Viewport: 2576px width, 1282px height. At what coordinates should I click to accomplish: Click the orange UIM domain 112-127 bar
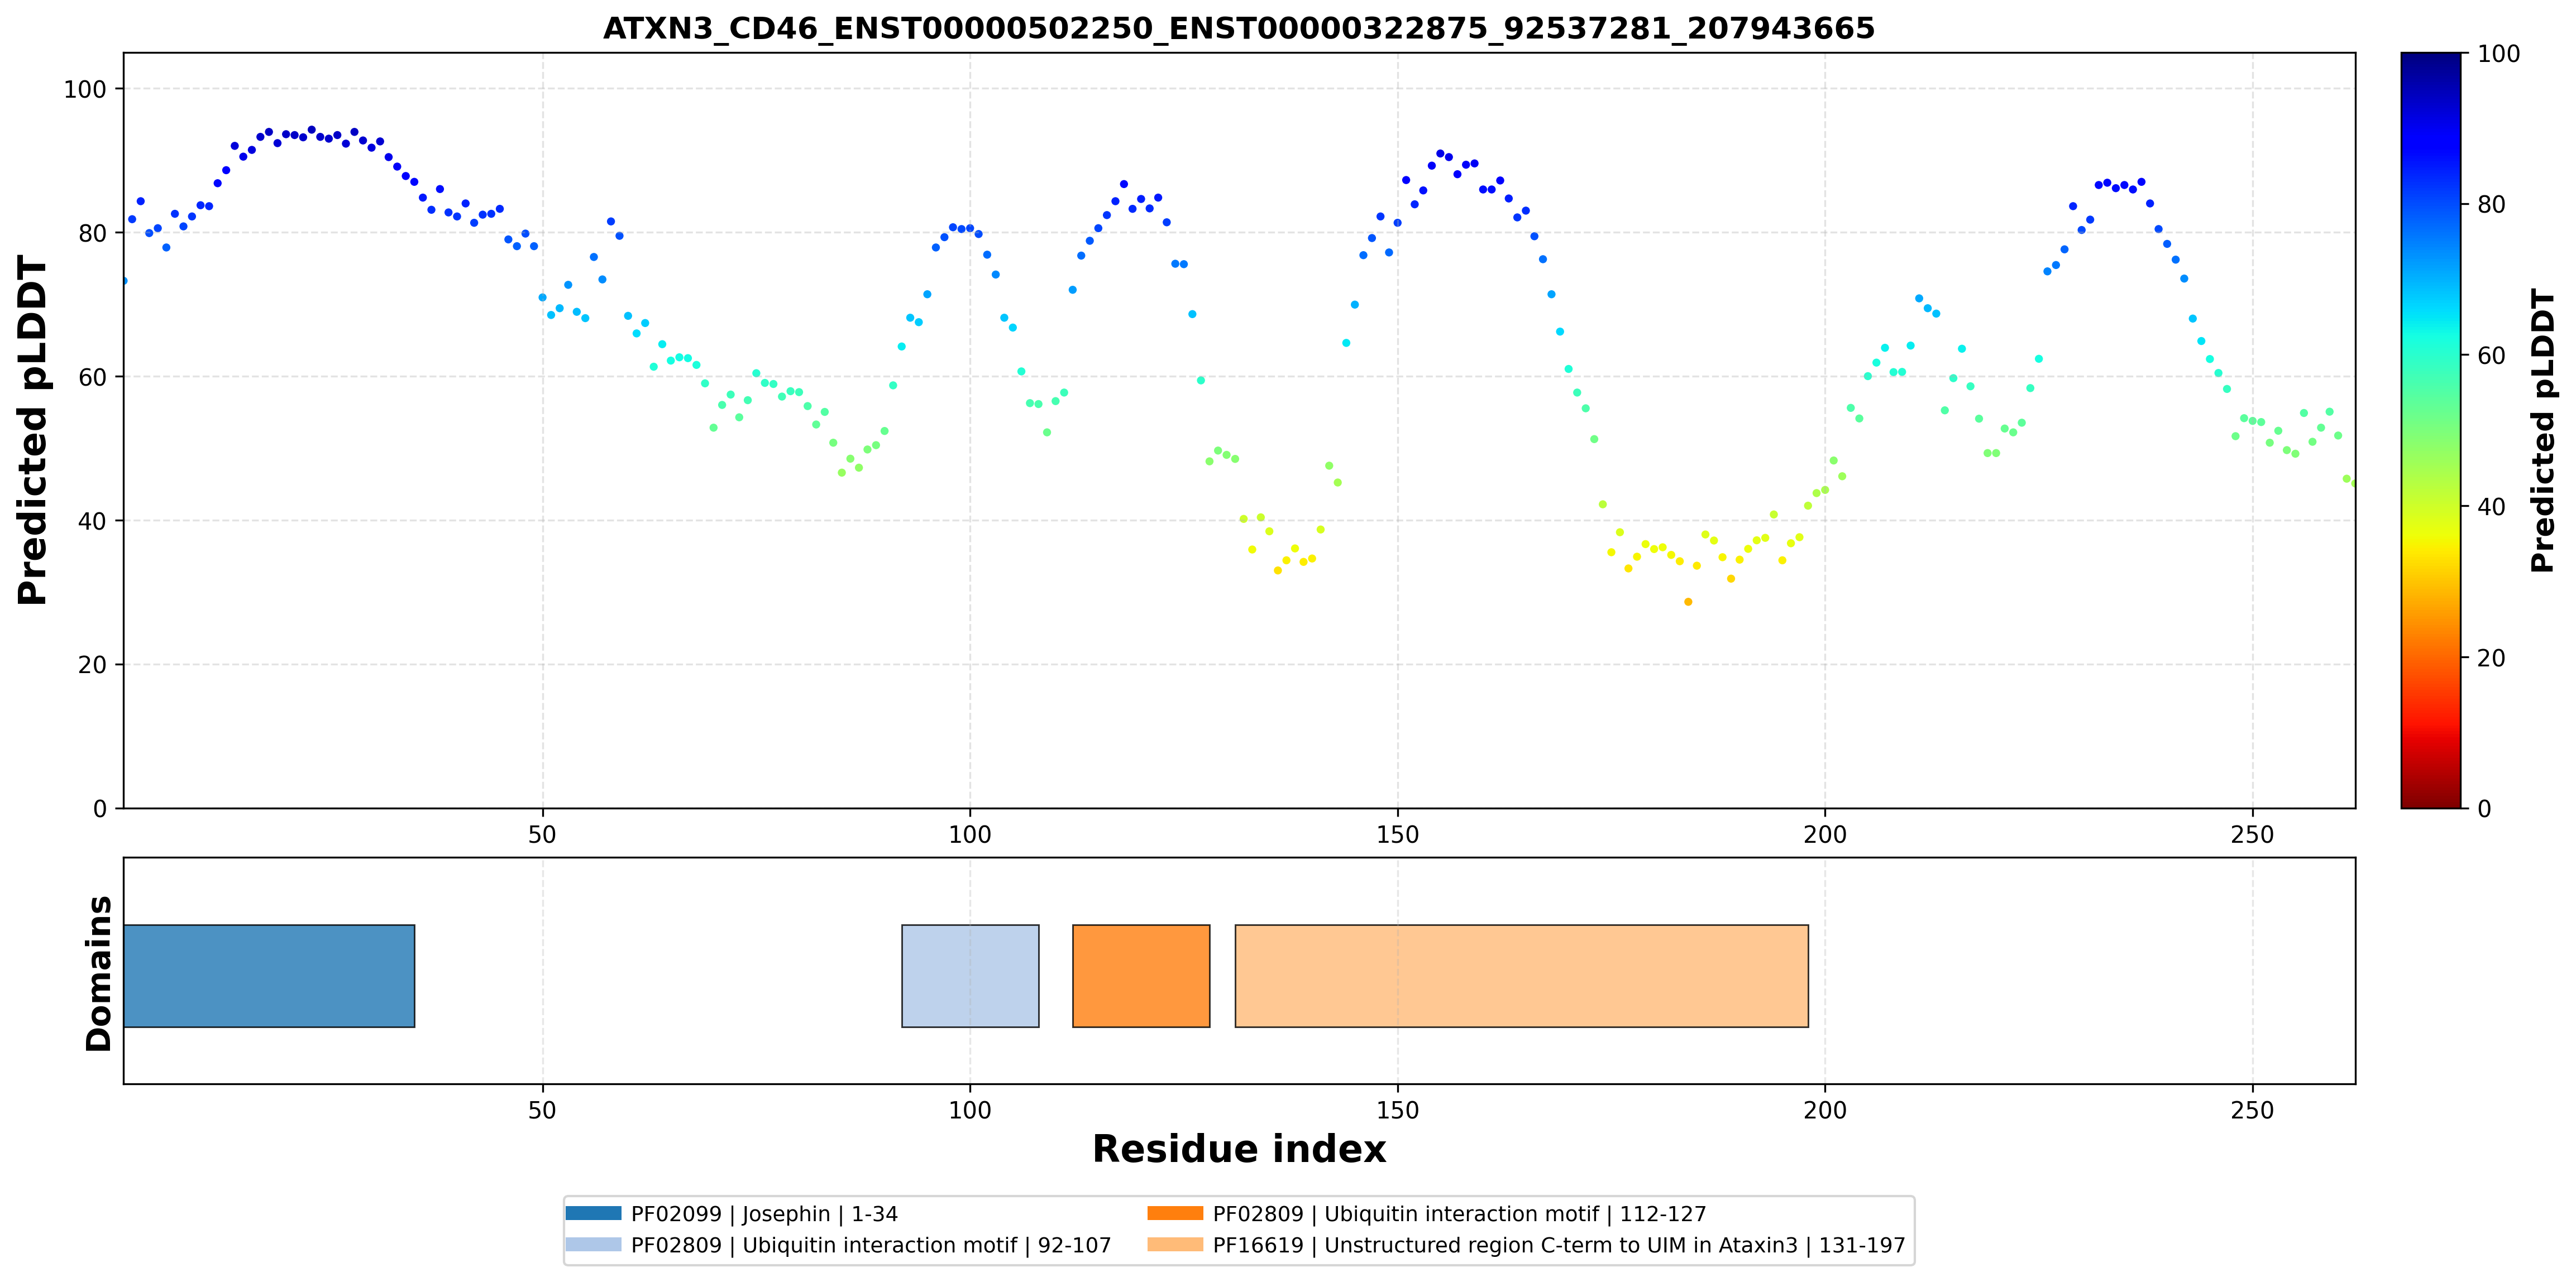click(1141, 975)
